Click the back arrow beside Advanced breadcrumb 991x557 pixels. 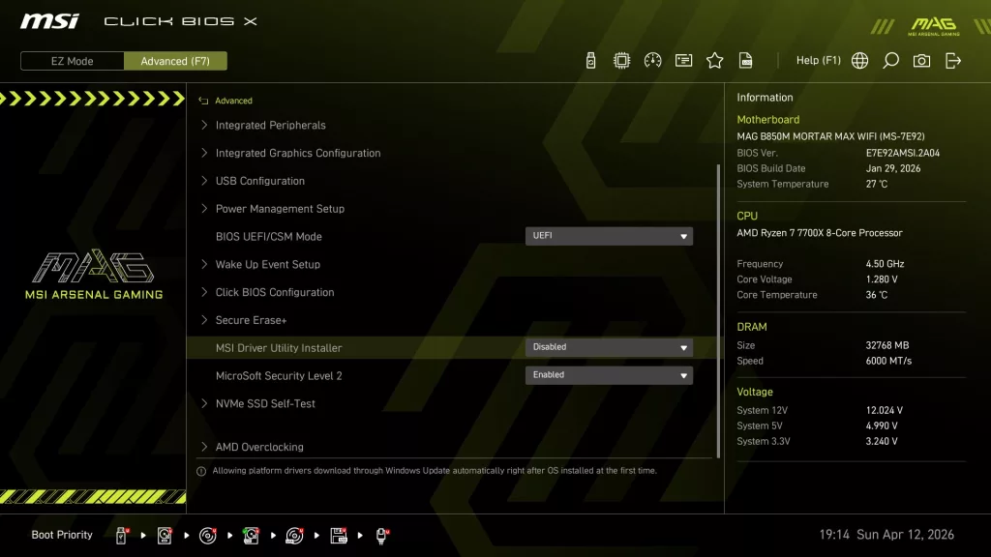click(x=203, y=101)
